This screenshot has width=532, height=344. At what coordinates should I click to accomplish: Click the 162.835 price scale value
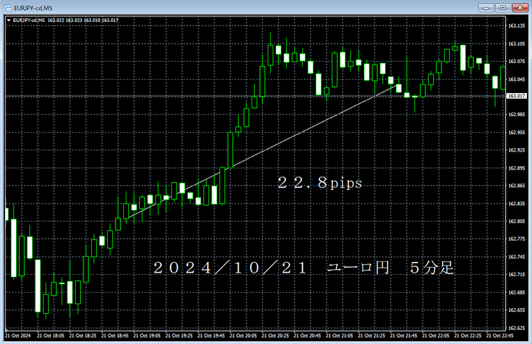click(x=517, y=203)
